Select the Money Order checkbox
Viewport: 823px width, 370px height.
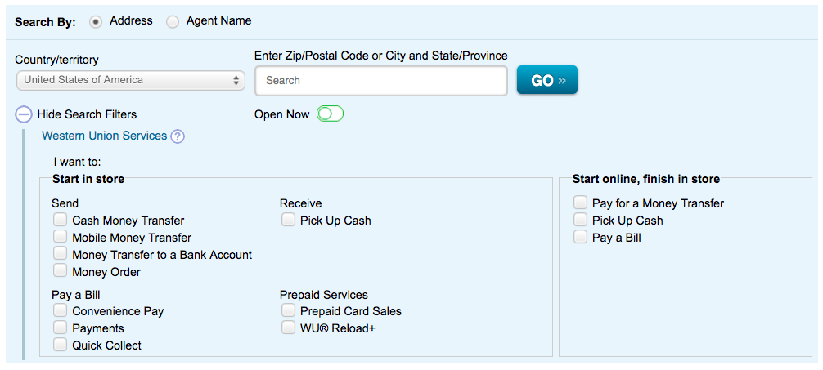coord(60,271)
